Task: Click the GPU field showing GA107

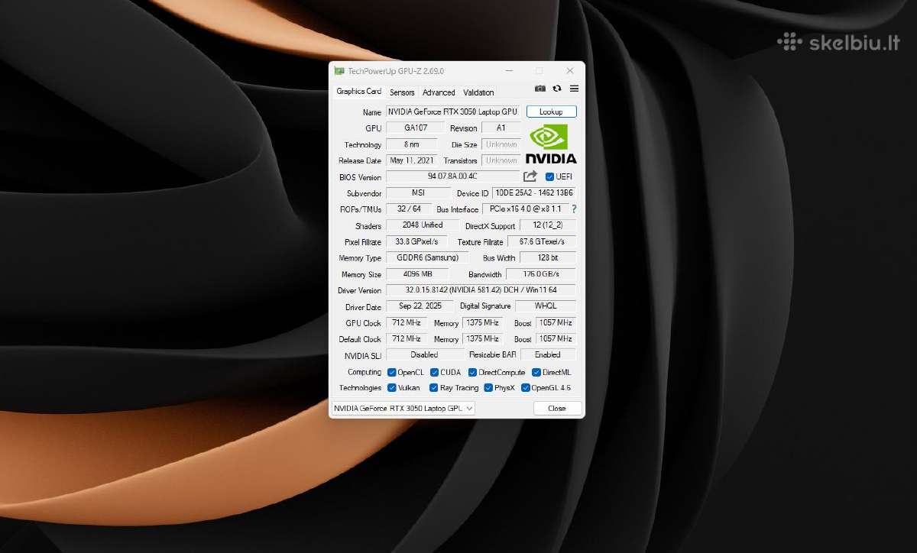Action: (x=416, y=128)
